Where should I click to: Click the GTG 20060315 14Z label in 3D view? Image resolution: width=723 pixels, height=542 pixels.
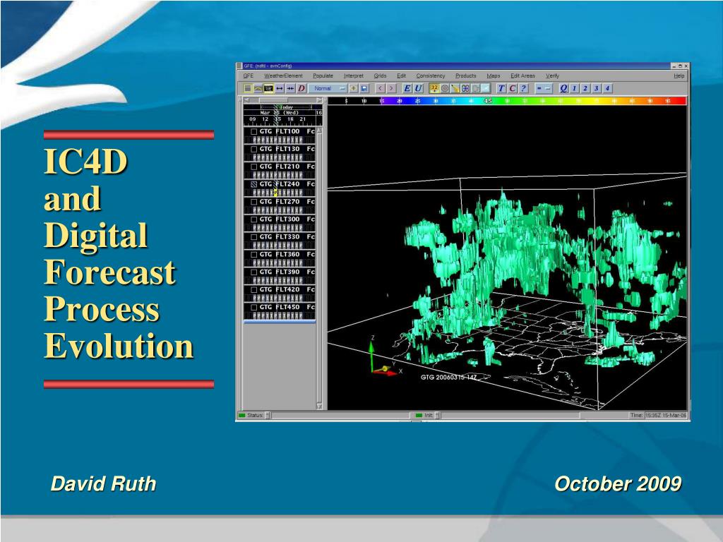pyautogui.click(x=448, y=377)
